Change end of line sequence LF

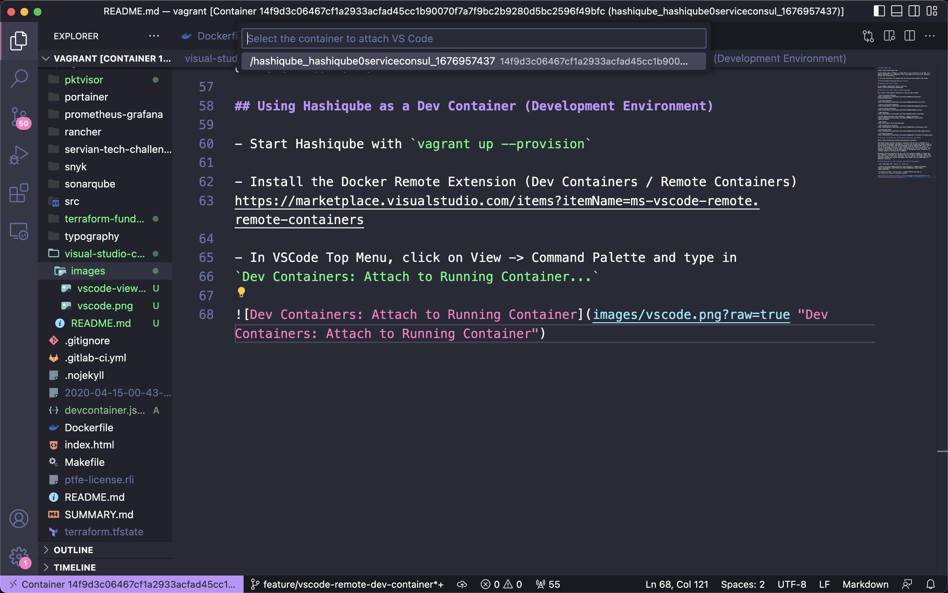click(824, 584)
